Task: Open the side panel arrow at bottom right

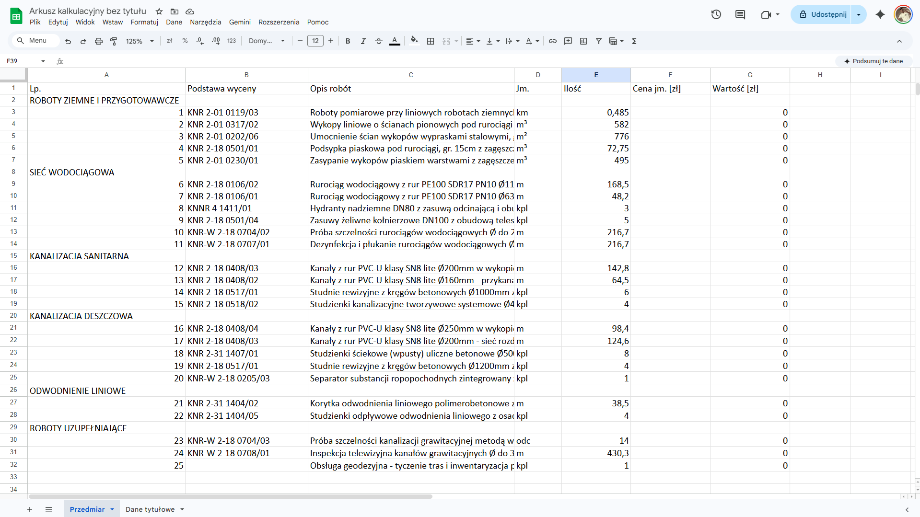Action: (x=907, y=509)
